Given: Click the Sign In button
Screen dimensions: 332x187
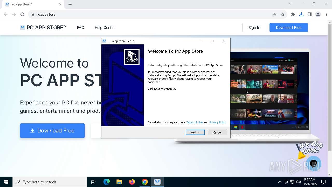Looking at the screenshot, I should [x=254, y=28].
